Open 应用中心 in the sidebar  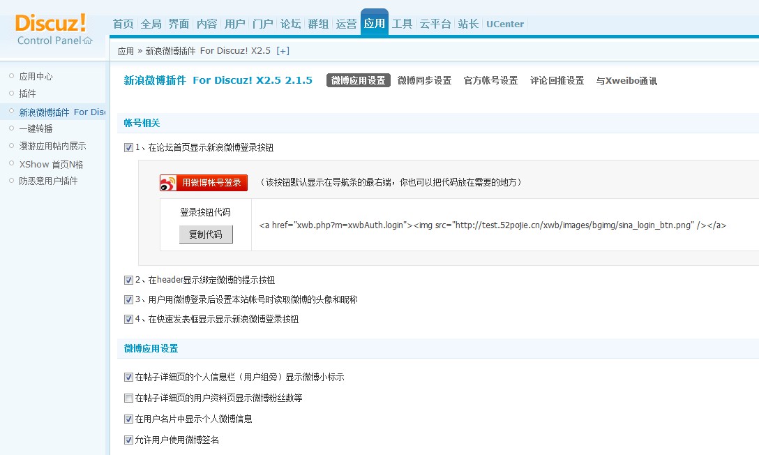[36, 77]
